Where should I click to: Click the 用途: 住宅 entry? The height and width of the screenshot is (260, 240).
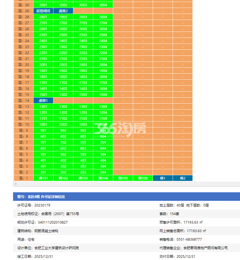[x=26, y=240]
